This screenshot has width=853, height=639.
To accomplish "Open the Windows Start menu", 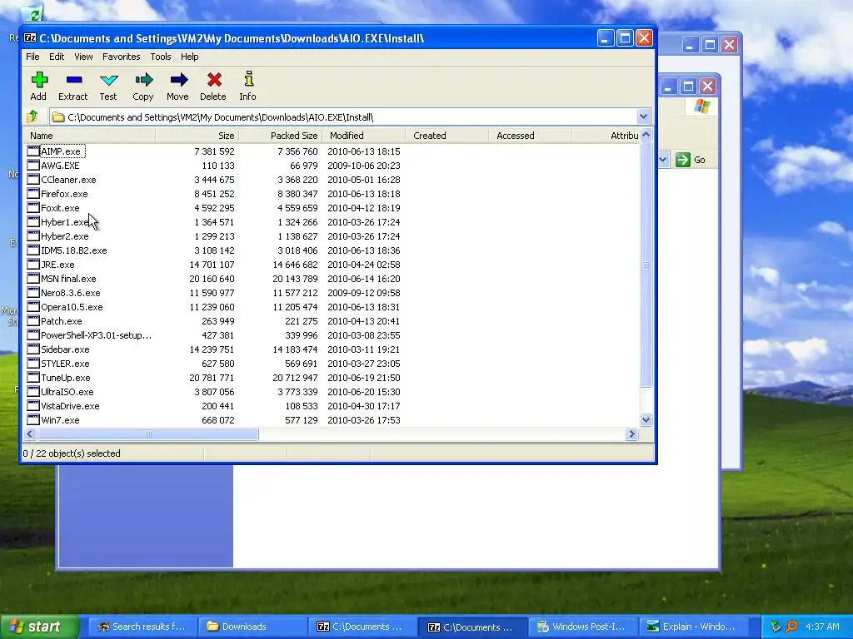I will tap(39, 627).
